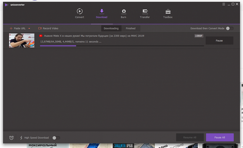Image resolution: width=243 pixels, height=148 pixels.
Task: Enable the High Speed Download switch
Action: [x=56, y=138]
